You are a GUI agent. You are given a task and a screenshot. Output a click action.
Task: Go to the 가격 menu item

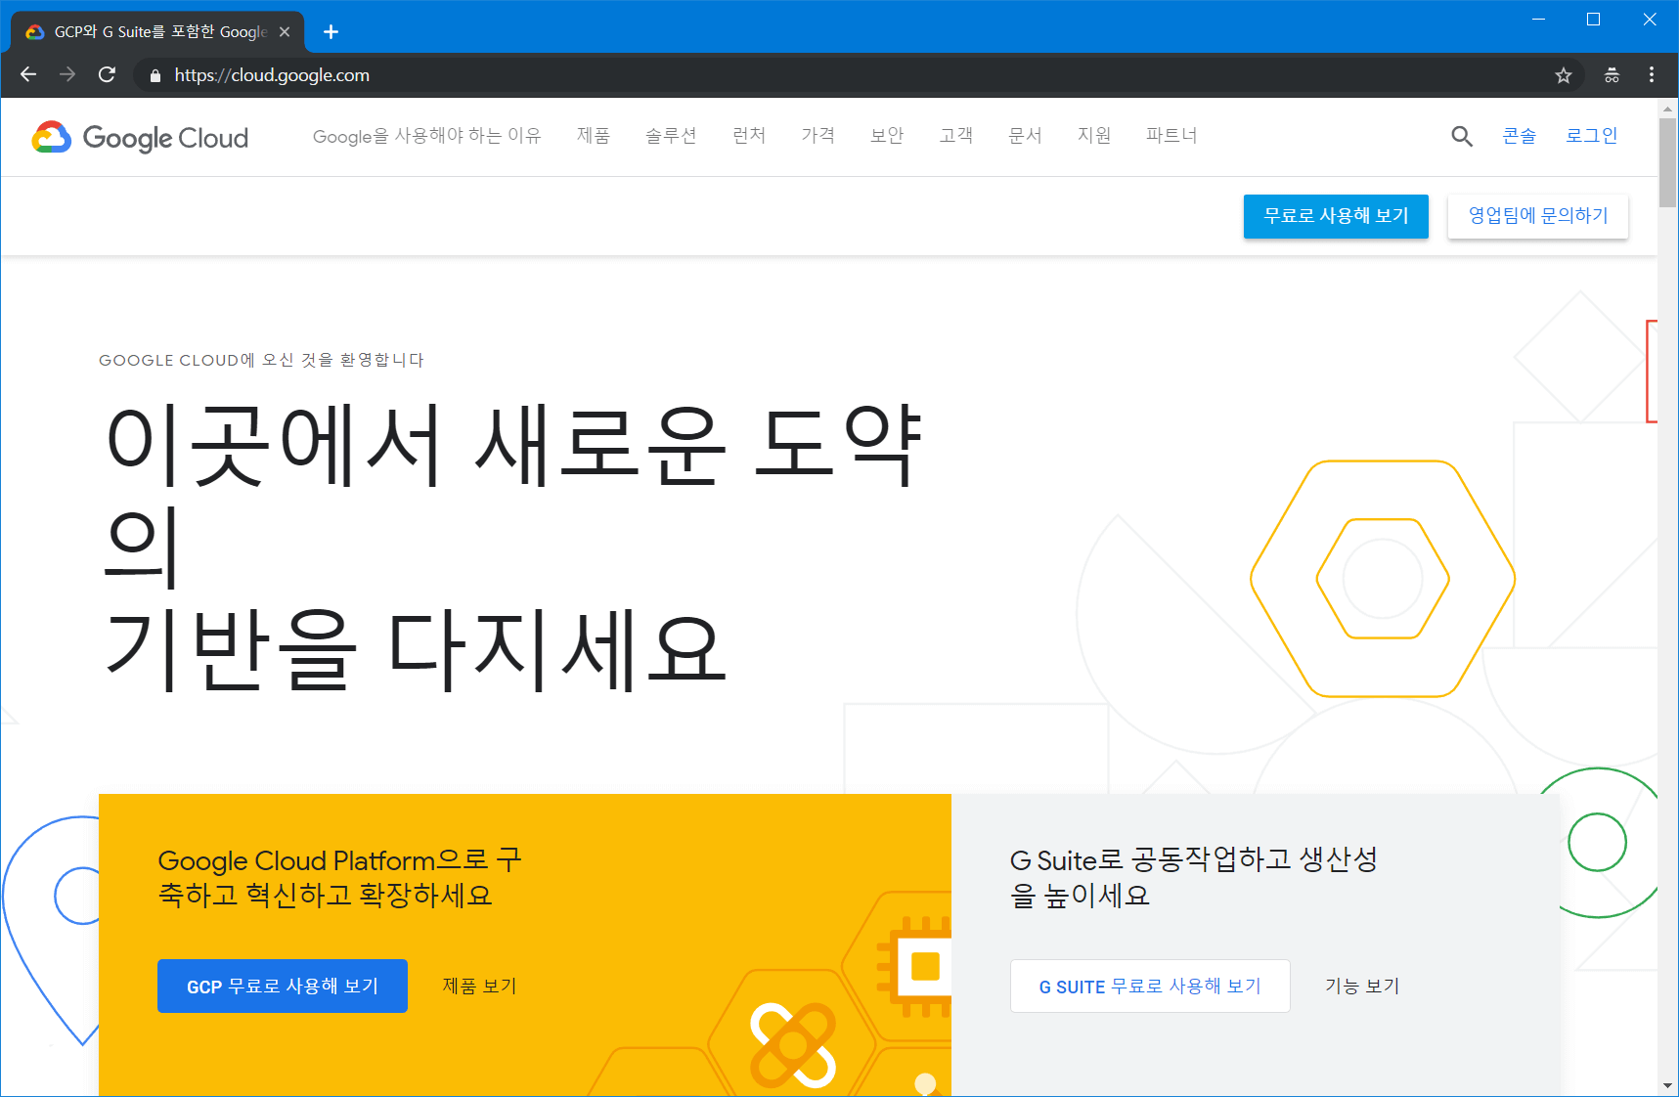(817, 136)
